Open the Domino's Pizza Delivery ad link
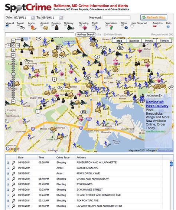176x210 pixels. click(x=157, y=104)
